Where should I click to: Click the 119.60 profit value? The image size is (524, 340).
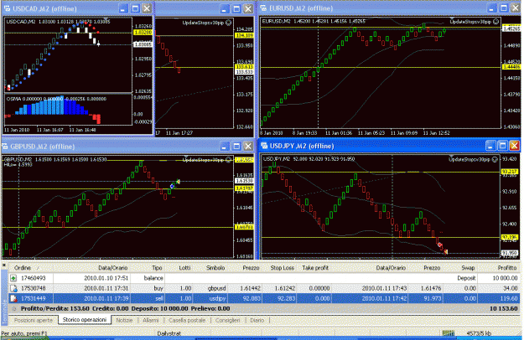click(509, 298)
